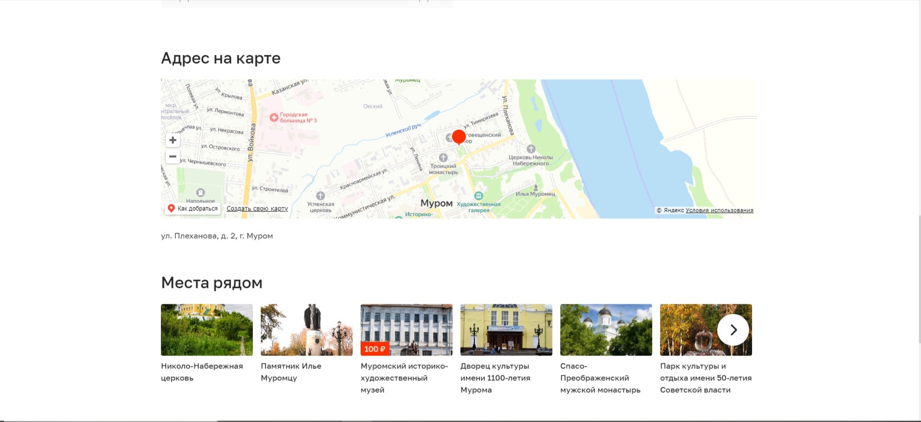Image resolution: width=921 pixels, height=422 pixels.
Task: Click the Наполье park marker on map
Action: (x=200, y=193)
